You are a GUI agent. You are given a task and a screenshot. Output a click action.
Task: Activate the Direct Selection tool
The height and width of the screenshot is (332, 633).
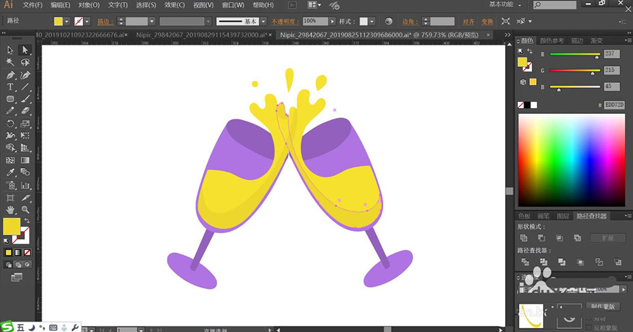[x=25, y=50]
